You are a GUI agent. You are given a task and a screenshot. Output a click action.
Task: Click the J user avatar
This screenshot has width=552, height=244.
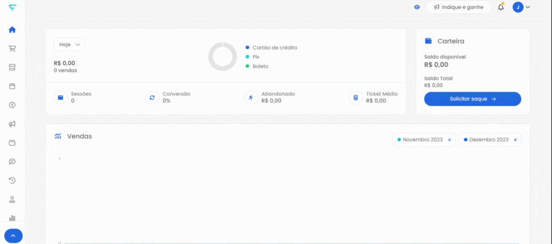(x=518, y=7)
